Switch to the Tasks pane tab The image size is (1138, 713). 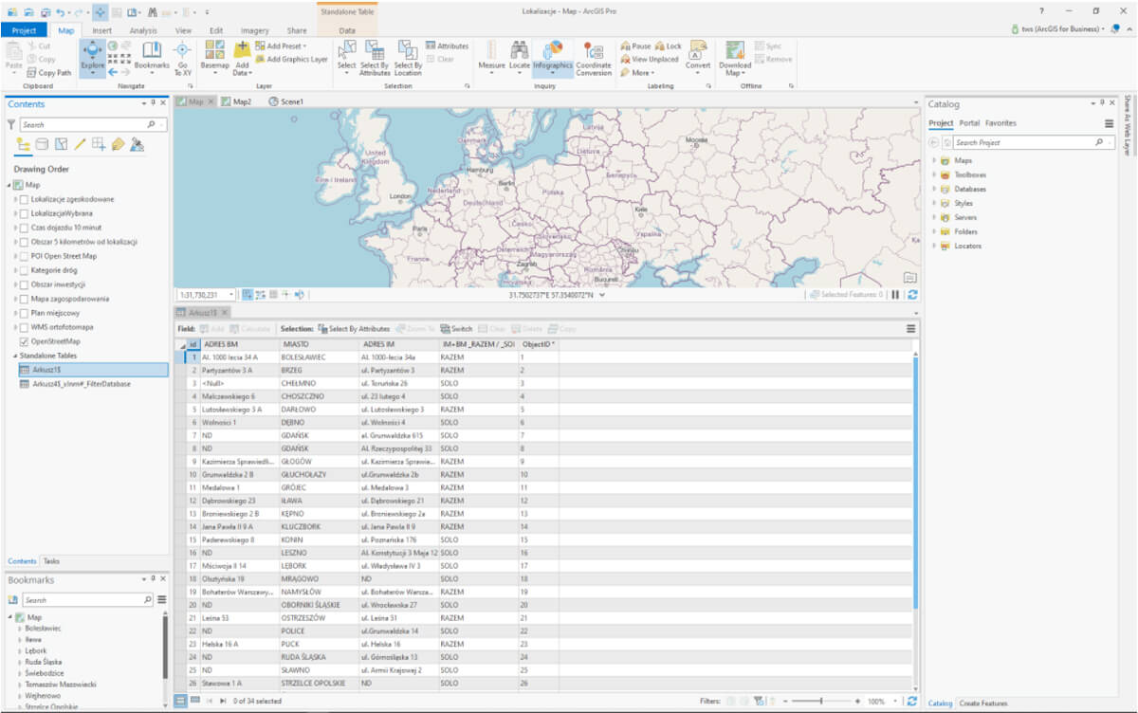click(x=51, y=561)
